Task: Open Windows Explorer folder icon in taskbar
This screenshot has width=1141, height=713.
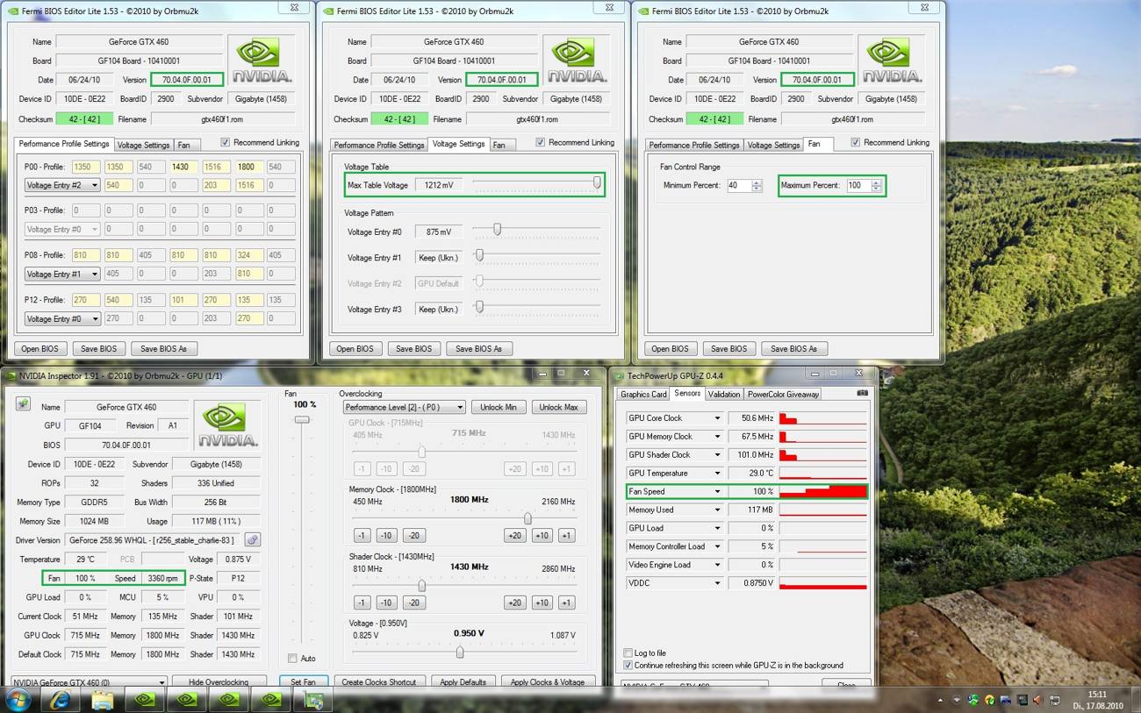Action: click(103, 699)
